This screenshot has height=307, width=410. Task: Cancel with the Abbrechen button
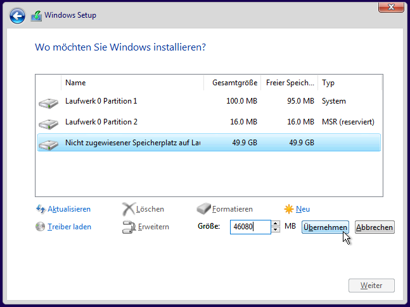click(x=375, y=227)
